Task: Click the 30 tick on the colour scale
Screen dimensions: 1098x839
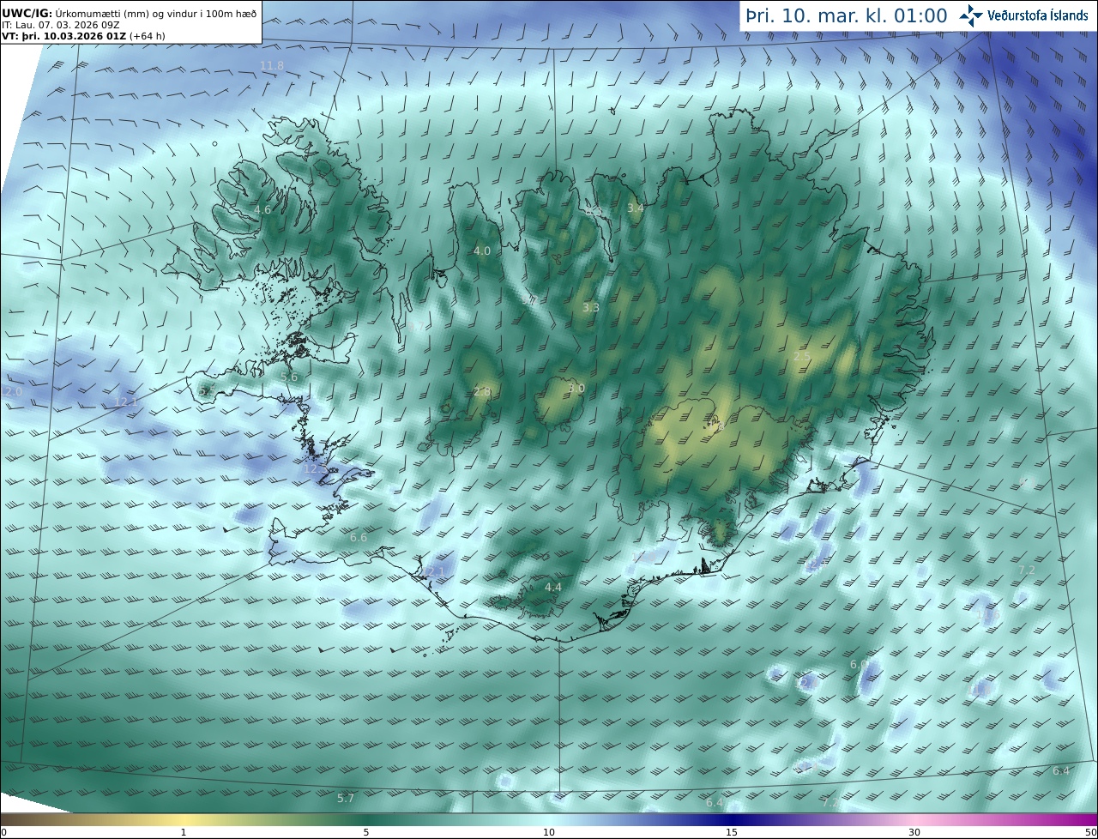Action: [x=914, y=832]
